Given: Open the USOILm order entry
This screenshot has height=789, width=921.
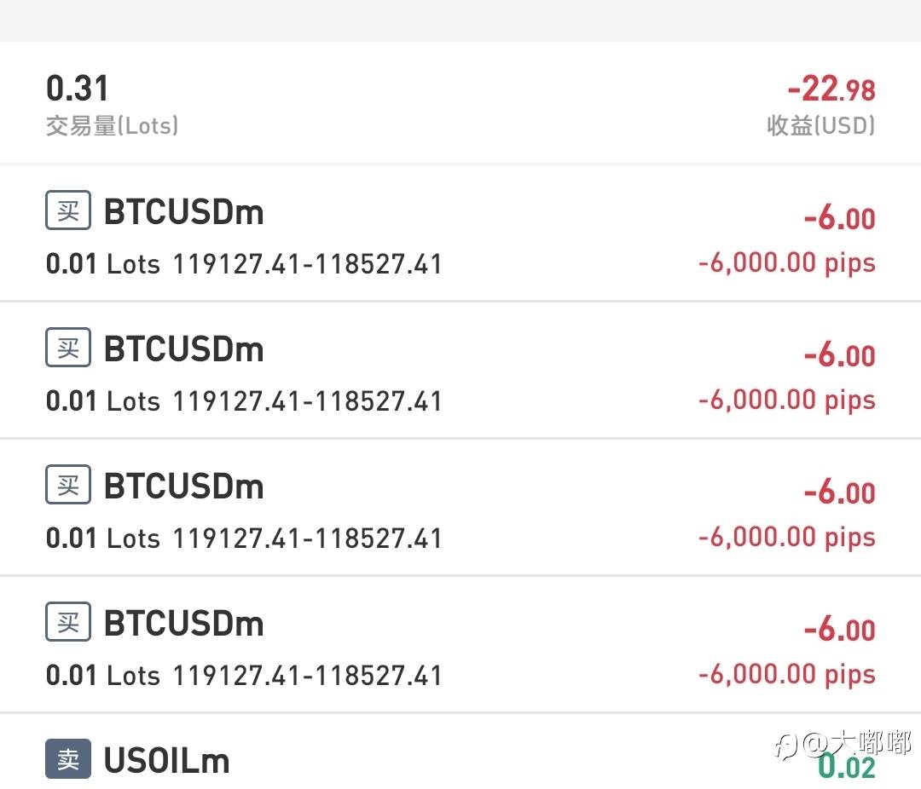Looking at the screenshot, I should tap(166, 761).
